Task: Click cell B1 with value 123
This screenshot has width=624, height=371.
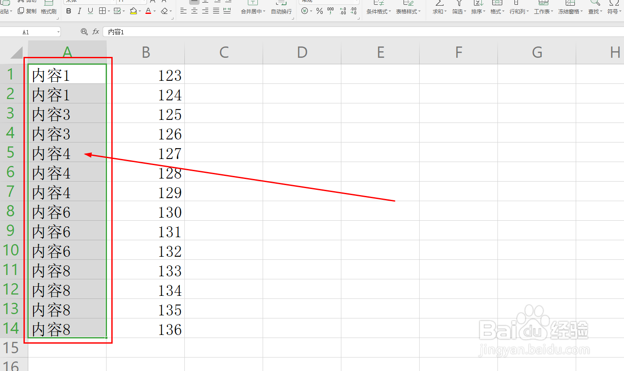Action: point(146,74)
